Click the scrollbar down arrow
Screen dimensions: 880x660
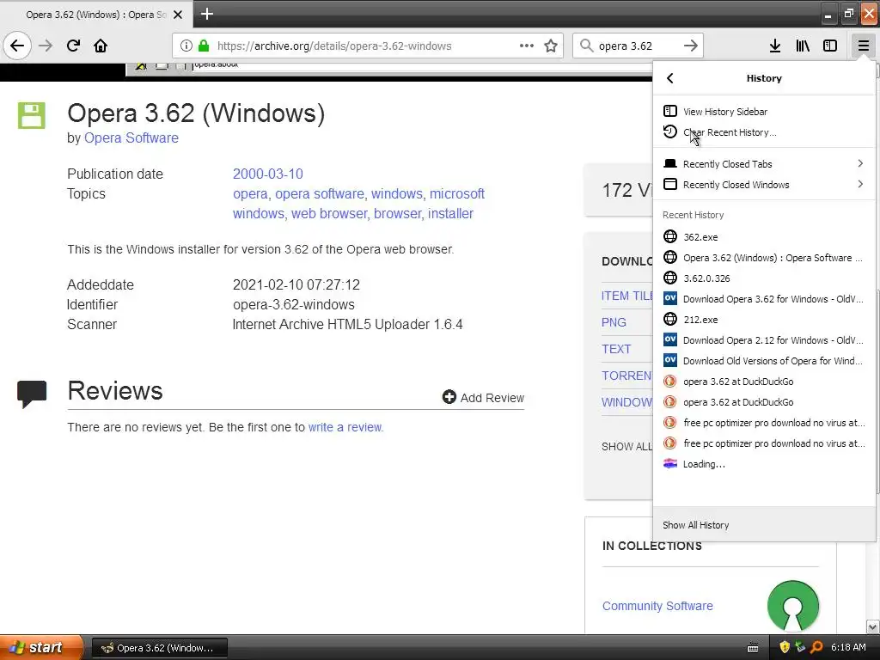point(873,626)
